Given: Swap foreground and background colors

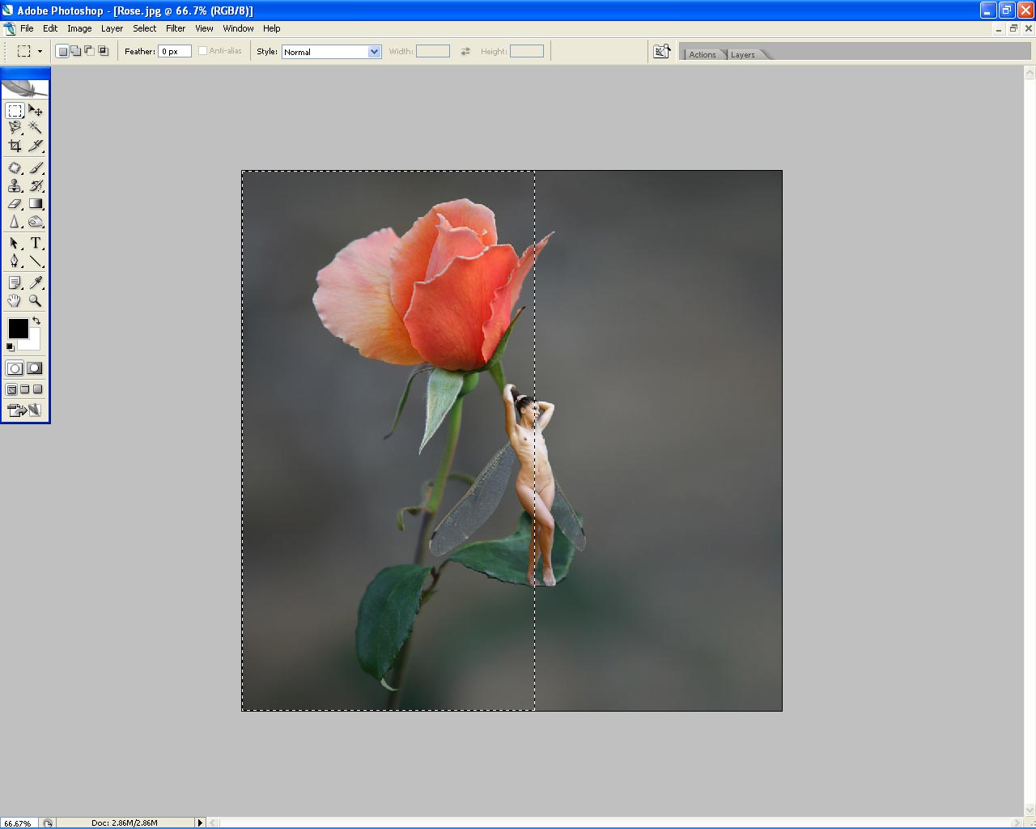Looking at the screenshot, I should click(36, 321).
